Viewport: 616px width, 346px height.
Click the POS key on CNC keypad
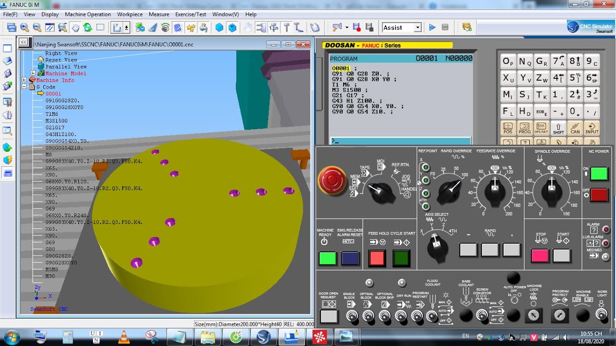tap(508, 128)
